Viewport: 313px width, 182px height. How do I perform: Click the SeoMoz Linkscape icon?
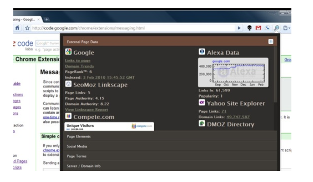[x=68, y=84]
